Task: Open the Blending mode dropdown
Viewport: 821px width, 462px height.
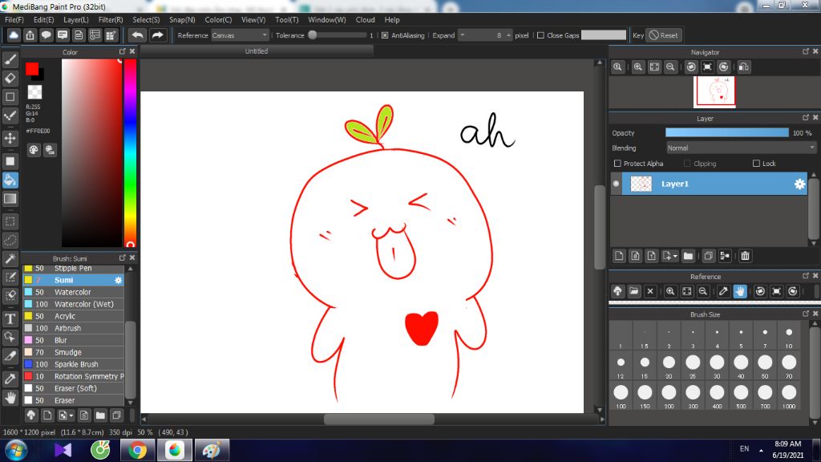Action: (740, 148)
